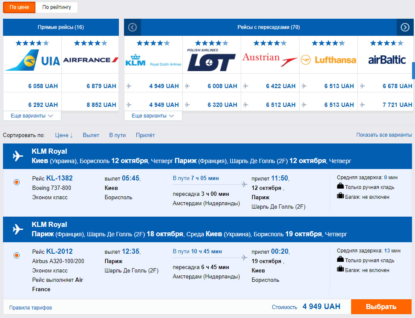Click the next airlines arrow in carousel
This screenshot has height=318, width=415.
click(405, 27)
